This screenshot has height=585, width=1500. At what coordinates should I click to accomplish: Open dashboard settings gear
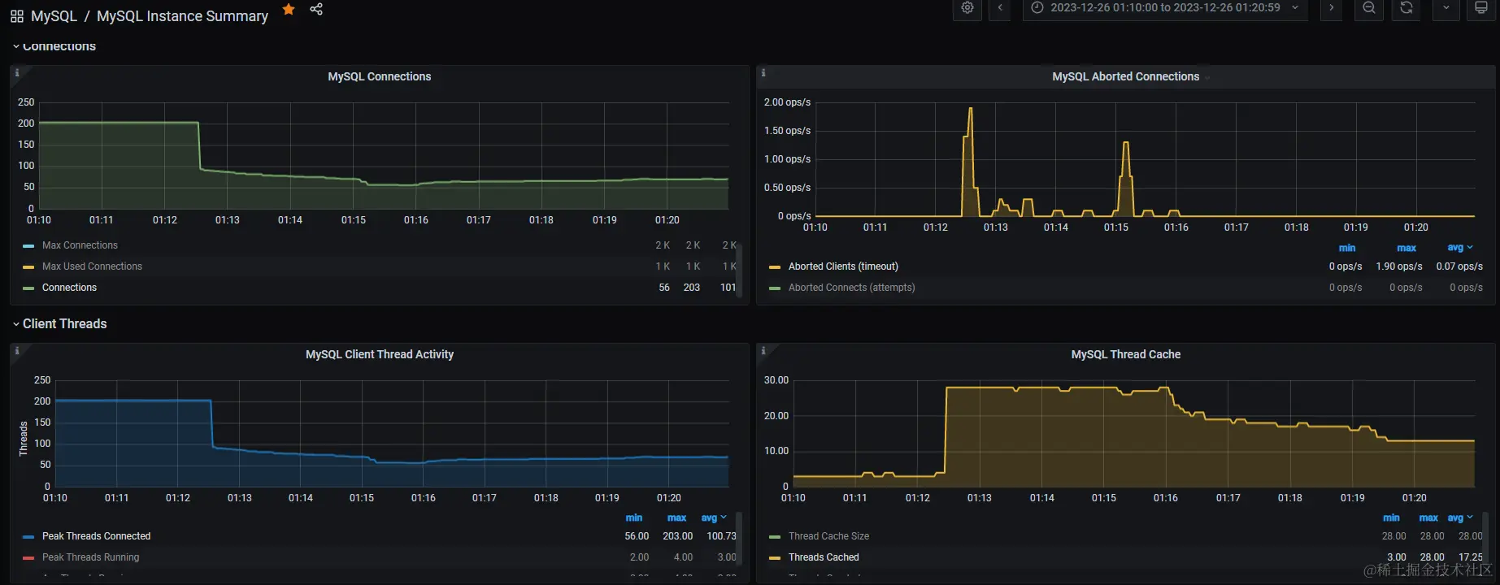967,8
